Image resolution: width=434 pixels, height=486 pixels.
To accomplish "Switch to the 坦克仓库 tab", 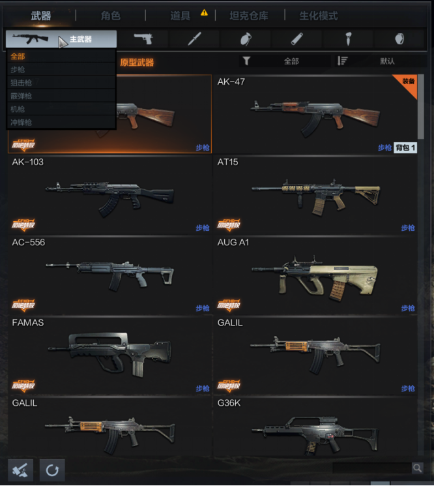I will coord(249,16).
